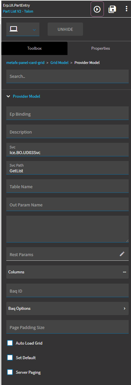Select the Svc Path GetList field
131x385 pixels.
click(67, 168)
